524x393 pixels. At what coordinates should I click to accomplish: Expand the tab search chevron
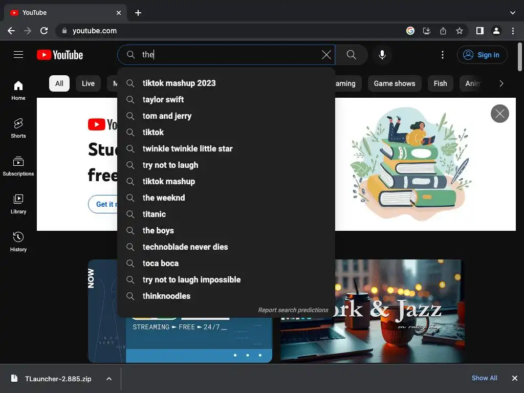513,13
